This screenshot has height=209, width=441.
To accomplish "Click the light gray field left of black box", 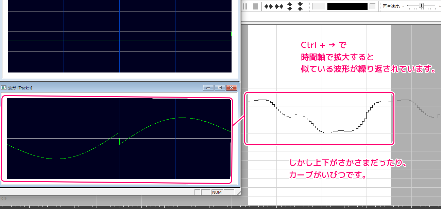I will point(319,6).
